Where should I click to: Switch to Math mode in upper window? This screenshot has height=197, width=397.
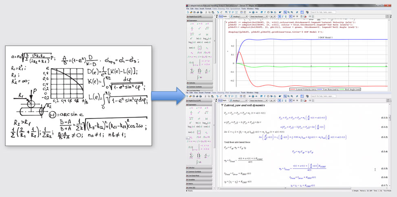tap(225, 16)
